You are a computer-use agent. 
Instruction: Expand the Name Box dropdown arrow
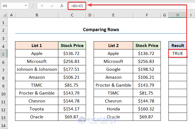pos(26,5)
